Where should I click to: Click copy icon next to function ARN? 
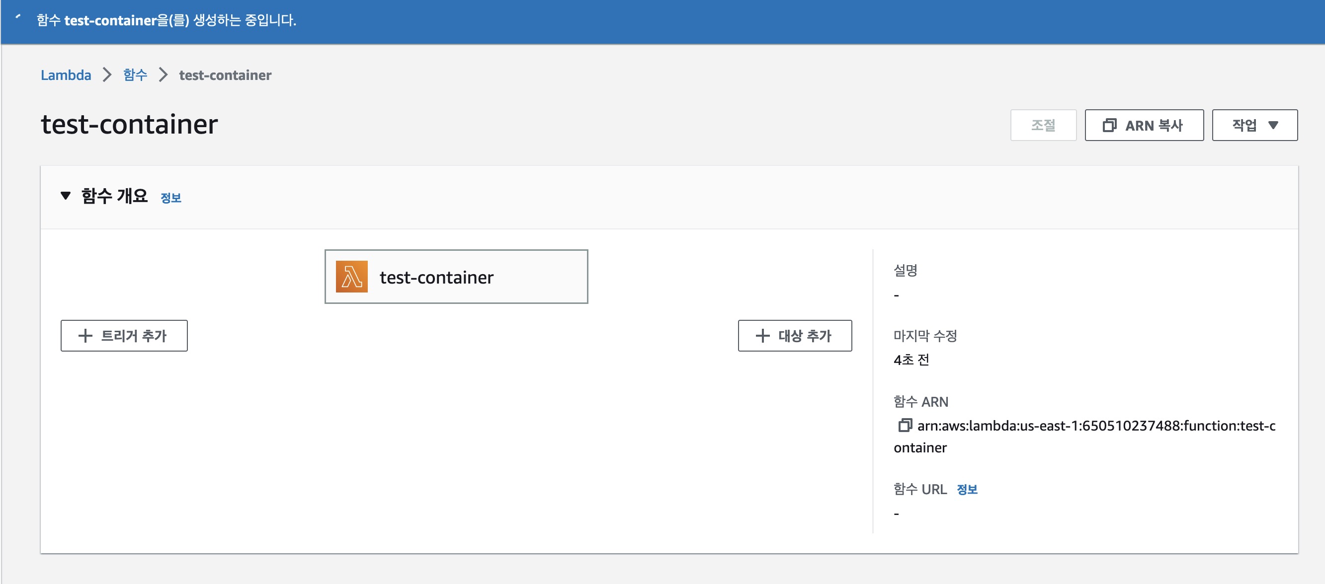click(904, 425)
